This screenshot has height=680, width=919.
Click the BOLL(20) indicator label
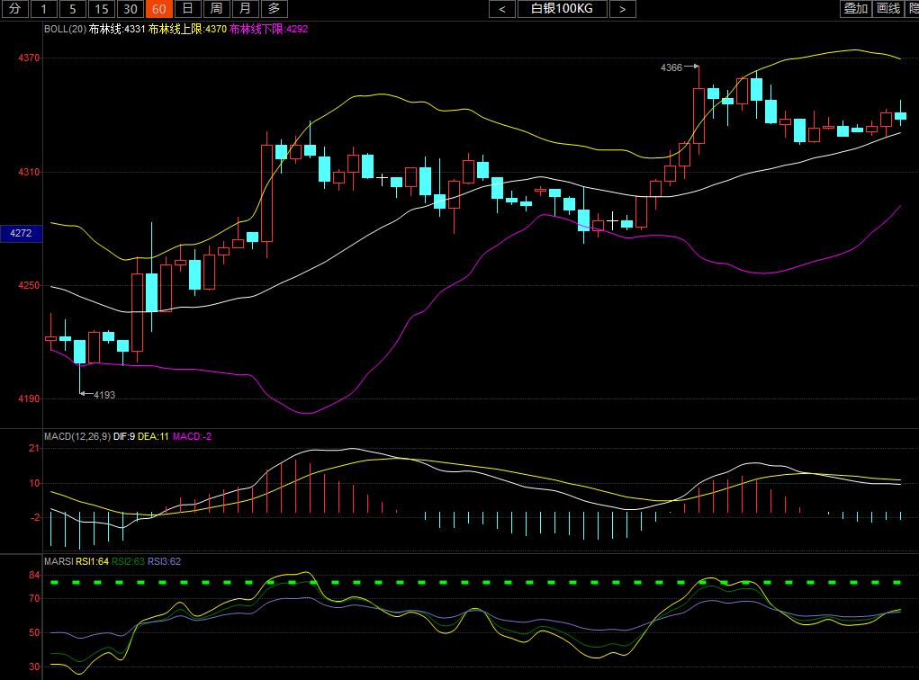[65, 29]
